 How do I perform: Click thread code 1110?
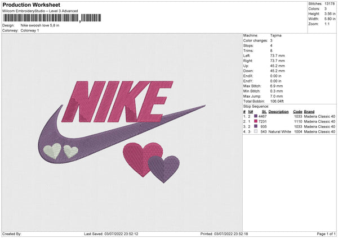[x=298, y=122]
